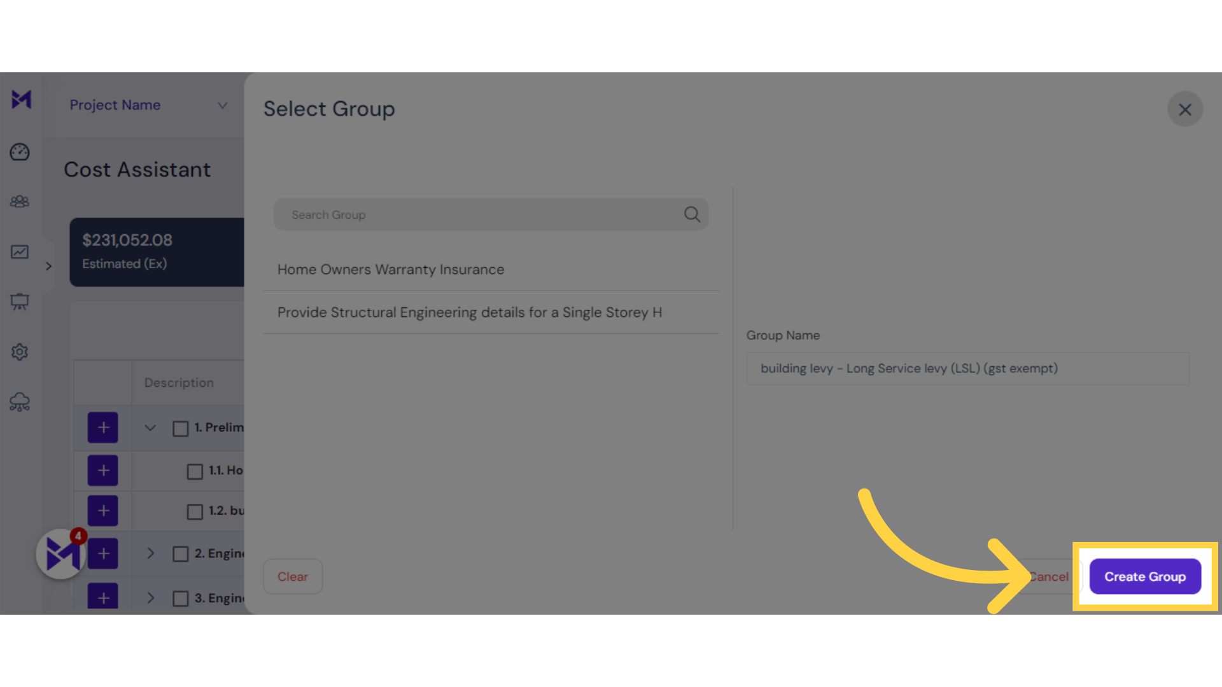Viewport: 1222px width, 687px height.
Task: Toggle checkbox for item 1.1 Ho
Action: coord(194,469)
